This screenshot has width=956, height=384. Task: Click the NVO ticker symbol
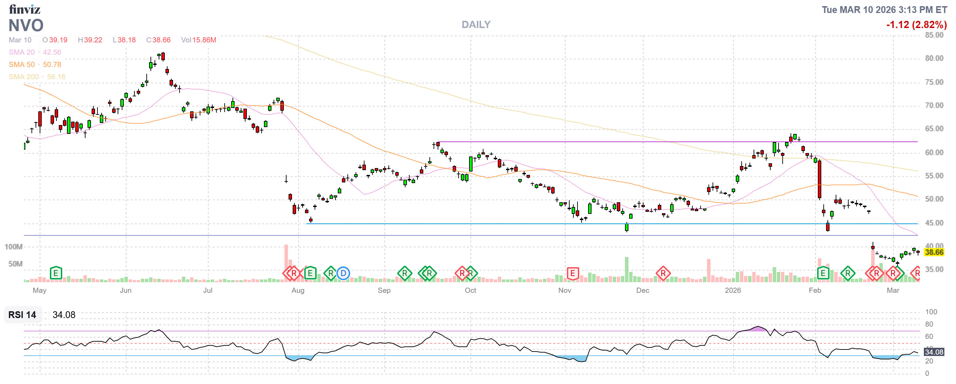(26, 26)
